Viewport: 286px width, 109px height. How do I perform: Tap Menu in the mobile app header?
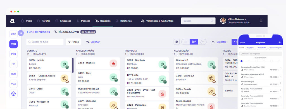[x=242, y=43]
